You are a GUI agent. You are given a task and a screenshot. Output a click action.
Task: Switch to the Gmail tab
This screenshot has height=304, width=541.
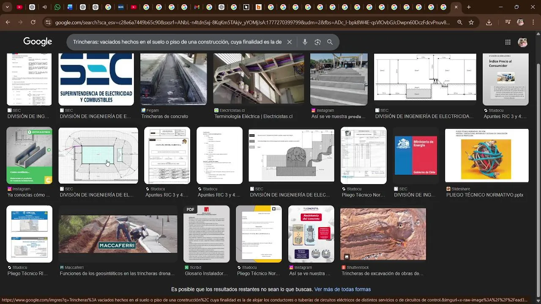(x=197, y=7)
